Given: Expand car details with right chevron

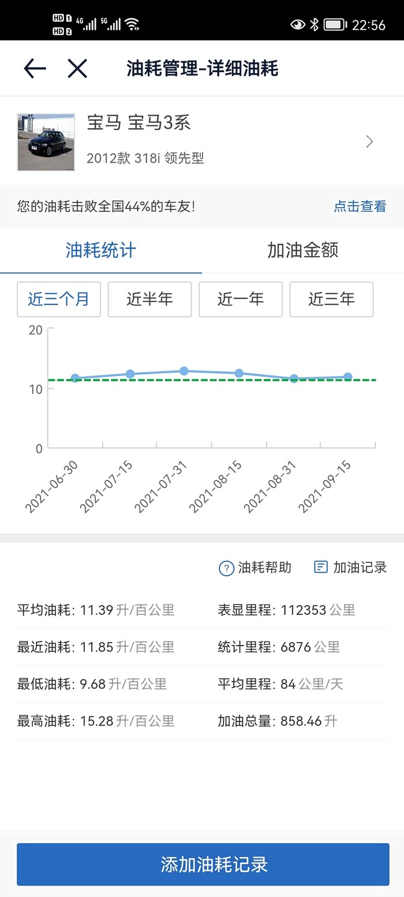Looking at the screenshot, I should tap(369, 142).
